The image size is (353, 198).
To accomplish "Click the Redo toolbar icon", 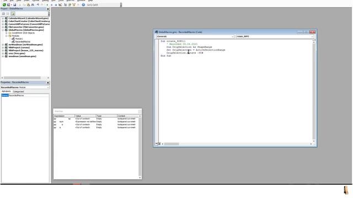I will pyautogui.click(x=42, y=5).
